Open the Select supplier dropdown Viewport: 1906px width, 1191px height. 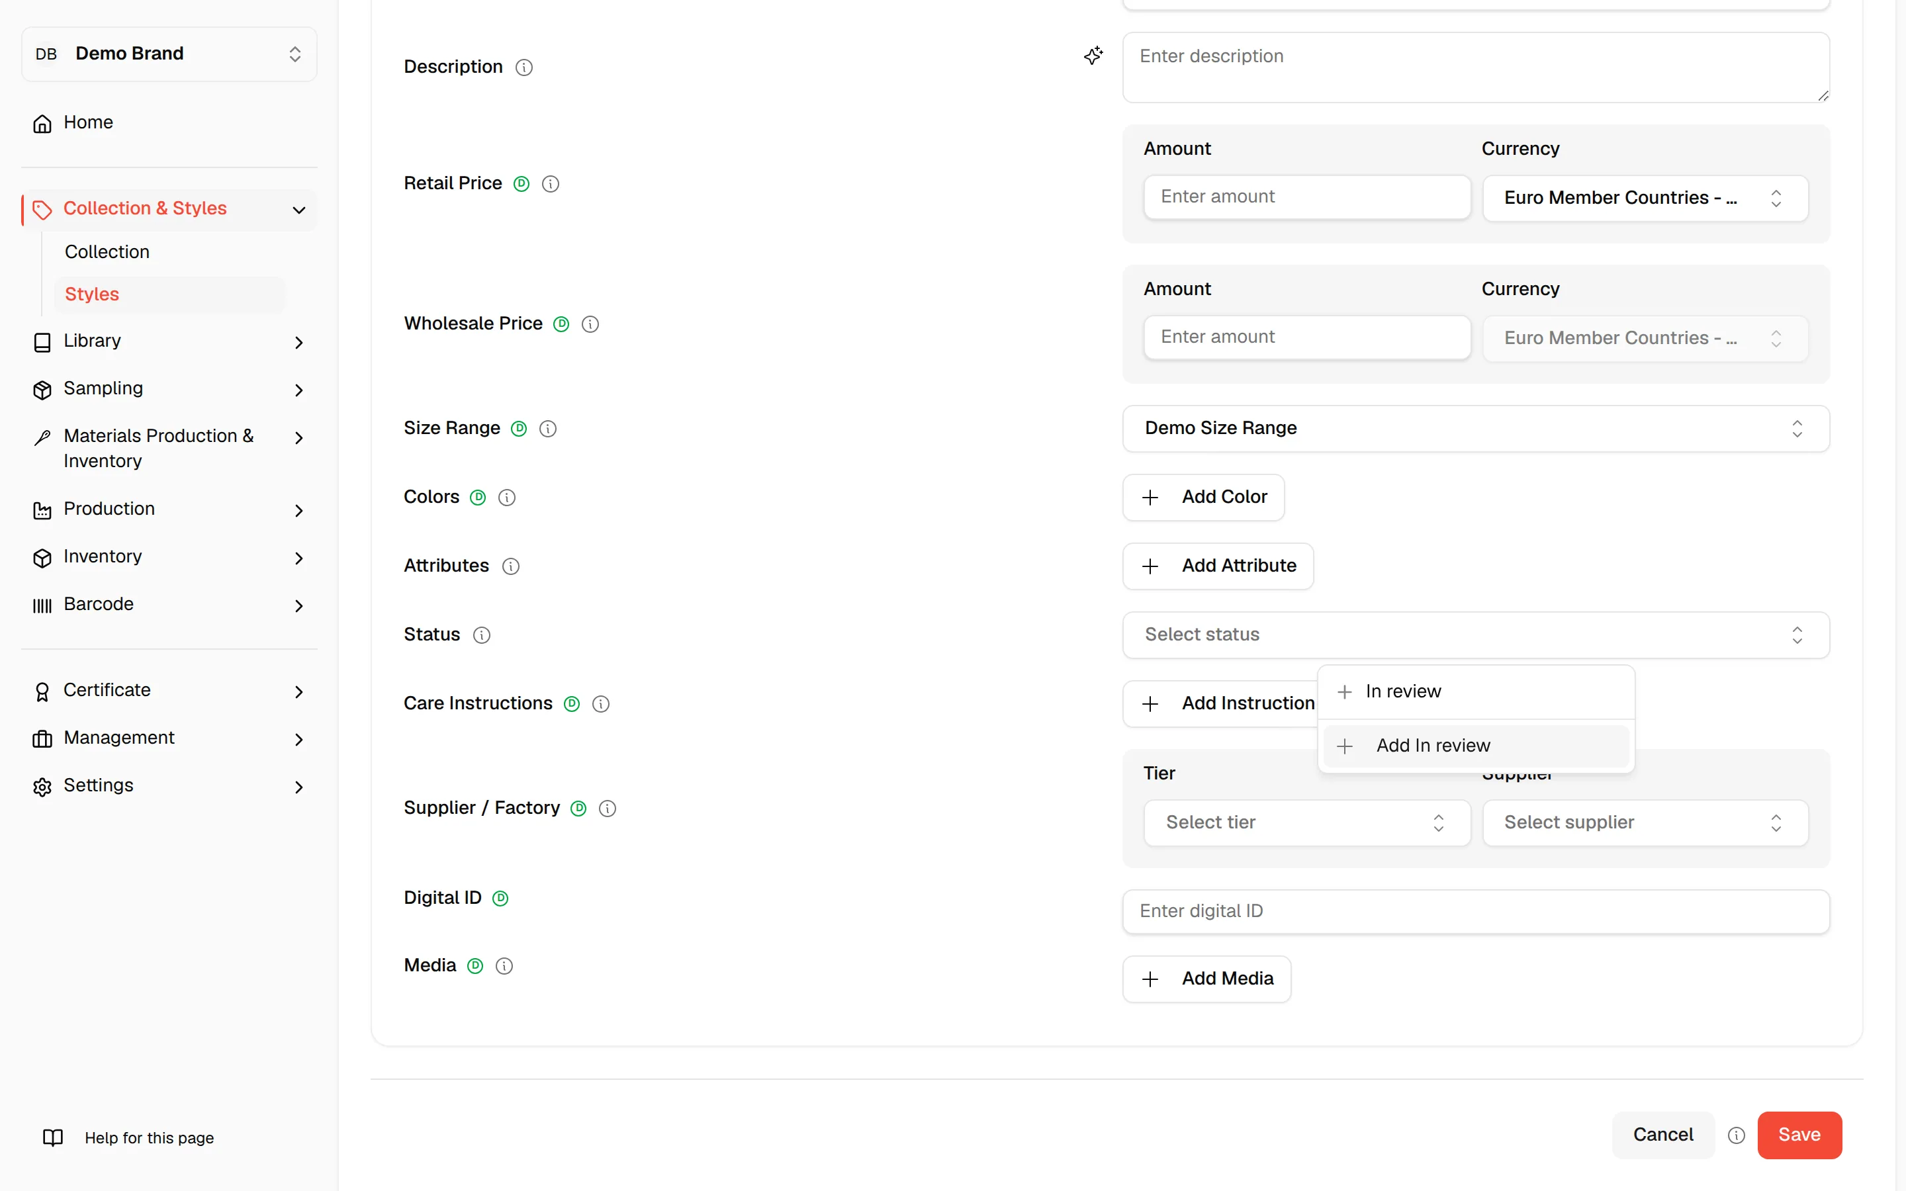tap(1645, 823)
